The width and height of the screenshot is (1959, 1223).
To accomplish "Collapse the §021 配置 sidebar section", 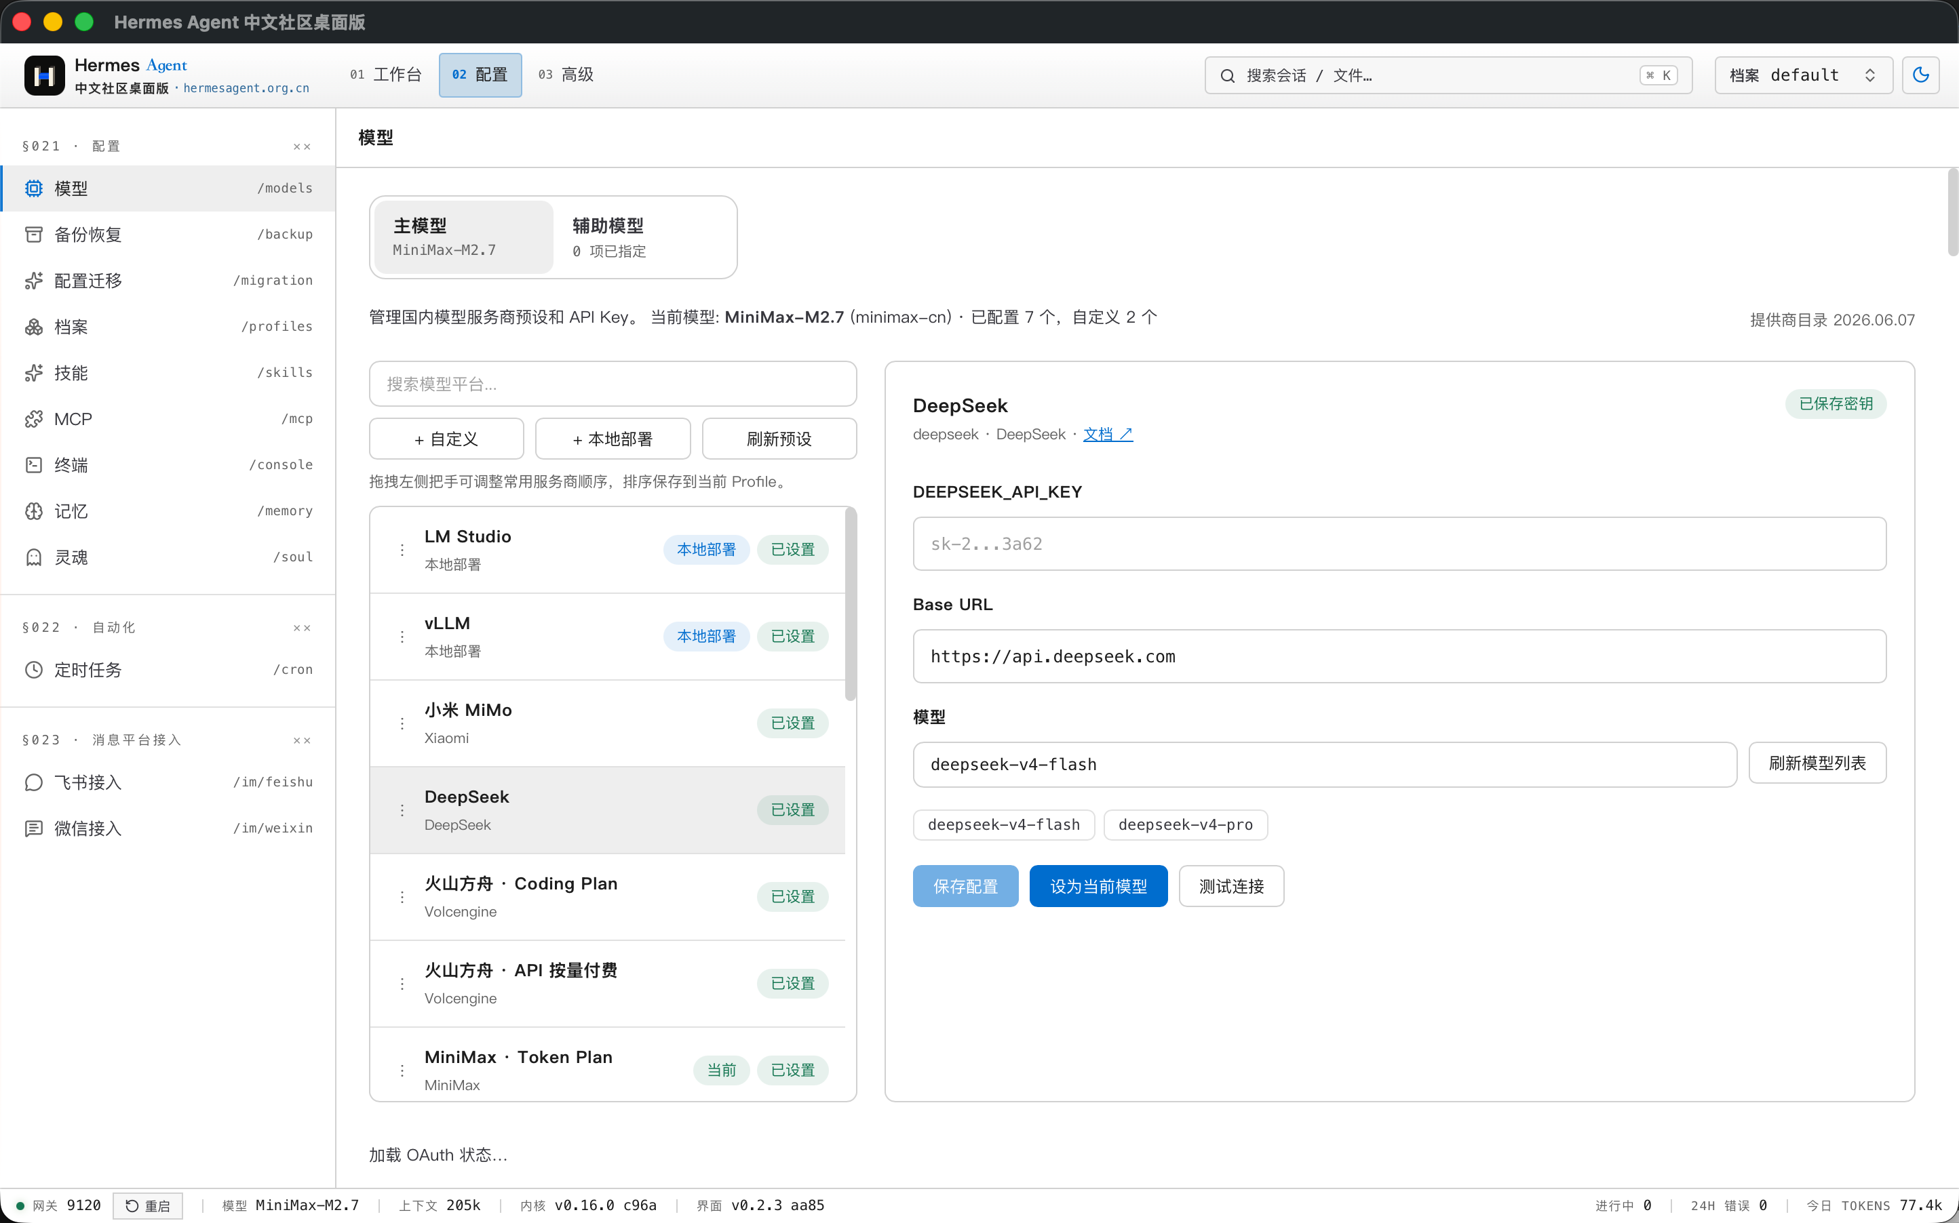I will click(x=301, y=146).
